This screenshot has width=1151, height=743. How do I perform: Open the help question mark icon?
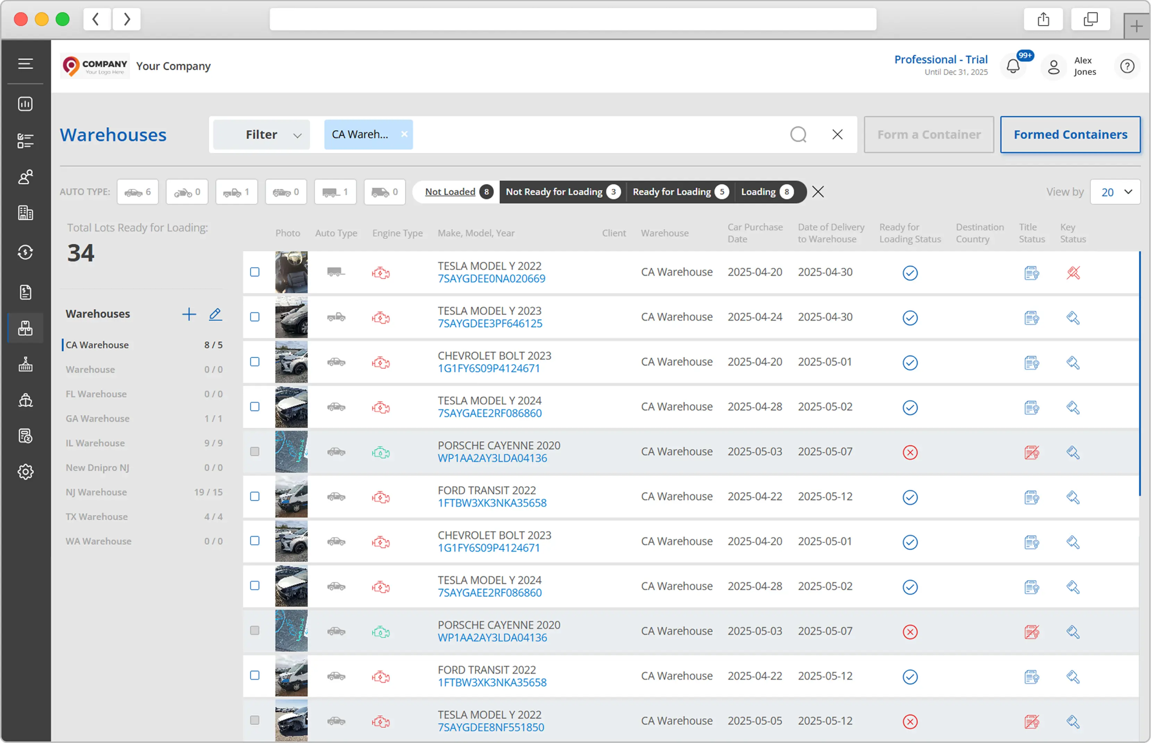(1127, 66)
